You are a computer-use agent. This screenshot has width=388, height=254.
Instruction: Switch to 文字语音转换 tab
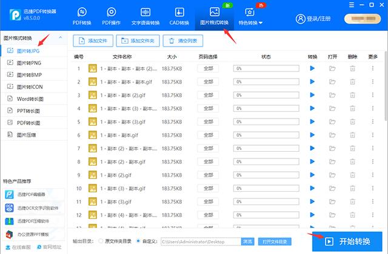pos(145,16)
